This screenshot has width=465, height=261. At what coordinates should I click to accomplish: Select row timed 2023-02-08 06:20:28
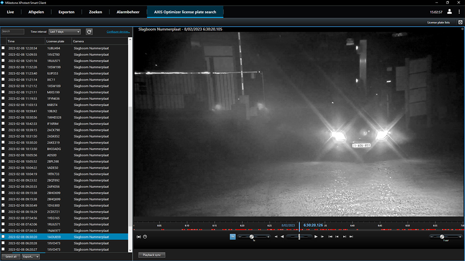pyautogui.click(x=65, y=243)
